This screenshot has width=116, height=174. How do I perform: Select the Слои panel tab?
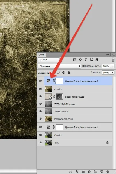click(41, 55)
